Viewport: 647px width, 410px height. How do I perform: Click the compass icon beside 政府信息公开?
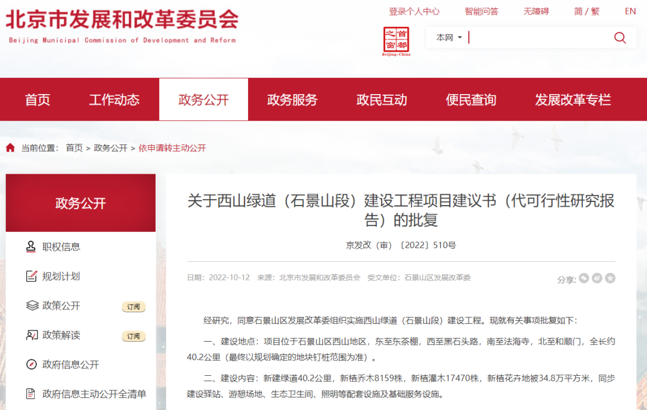(x=32, y=364)
